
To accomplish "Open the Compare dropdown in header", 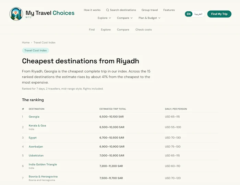I will point(124,18).
